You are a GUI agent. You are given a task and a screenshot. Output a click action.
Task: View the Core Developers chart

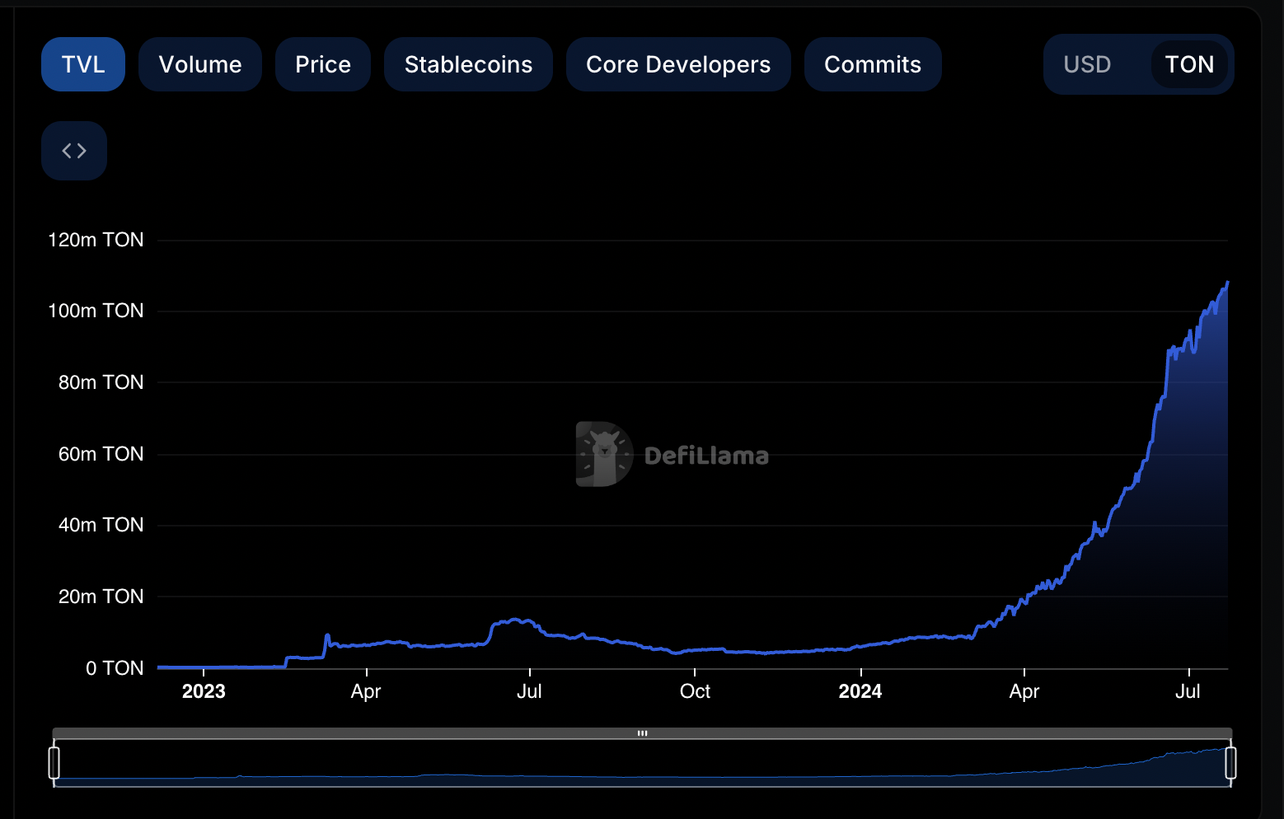(x=678, y=64)
